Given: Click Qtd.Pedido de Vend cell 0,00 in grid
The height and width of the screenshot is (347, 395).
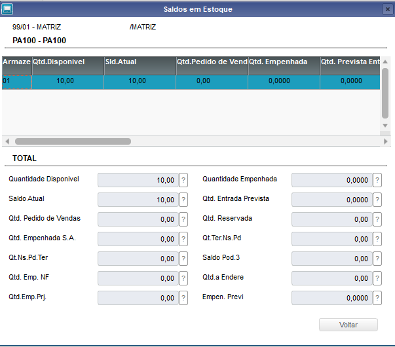Looking at the screenshot, I should click(x=212, y=82).
